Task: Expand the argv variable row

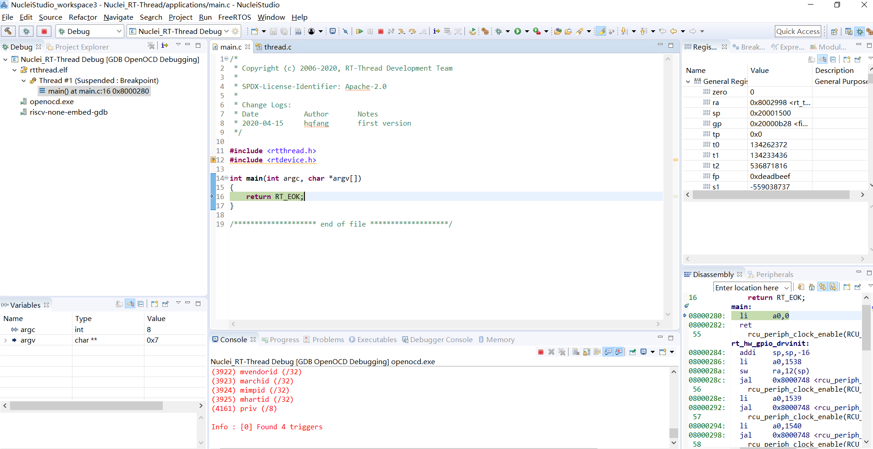Action: coord(6,340)
